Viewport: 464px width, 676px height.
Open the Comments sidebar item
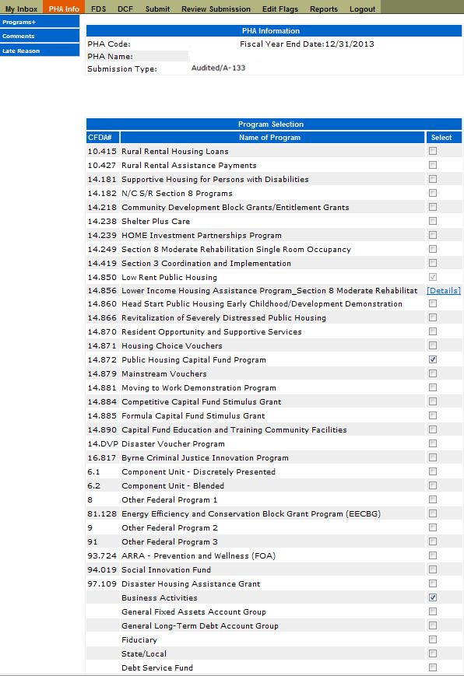(x=40, y=36)
